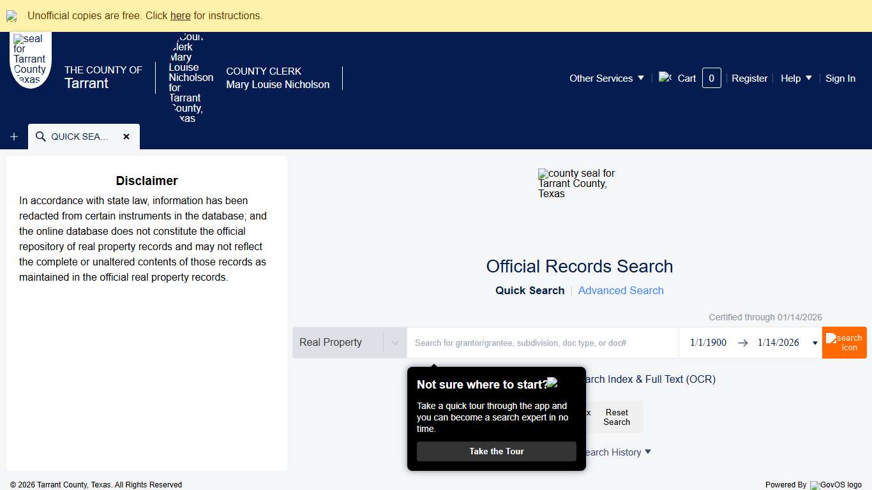Expand the Other Services menu
Image resolution: width=872 pixels, height=490 pixels.
coord(606,78)
